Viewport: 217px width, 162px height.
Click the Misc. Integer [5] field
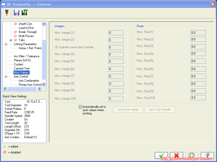116,61
